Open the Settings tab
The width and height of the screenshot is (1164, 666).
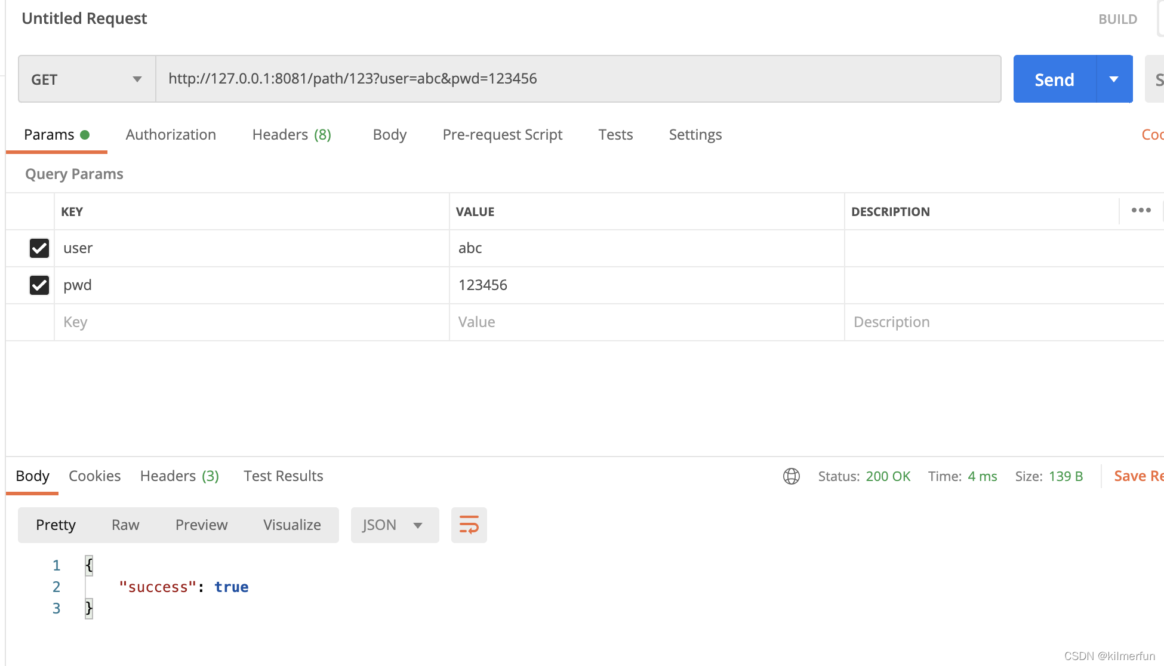(x=695, y=135)
